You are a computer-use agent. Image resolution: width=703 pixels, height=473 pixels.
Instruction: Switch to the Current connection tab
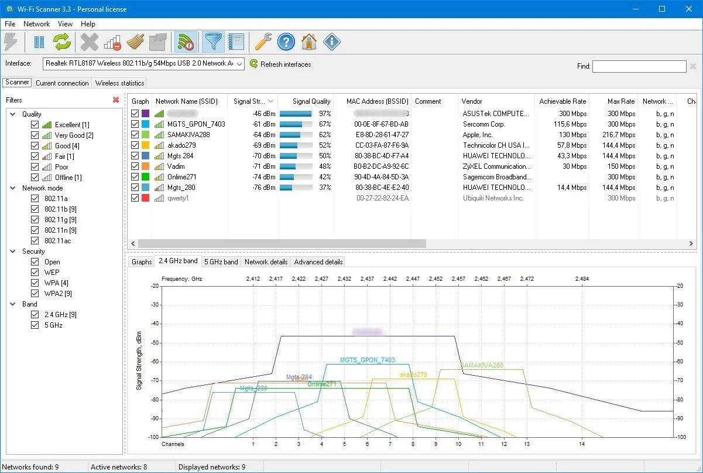(x=62, y=83)
